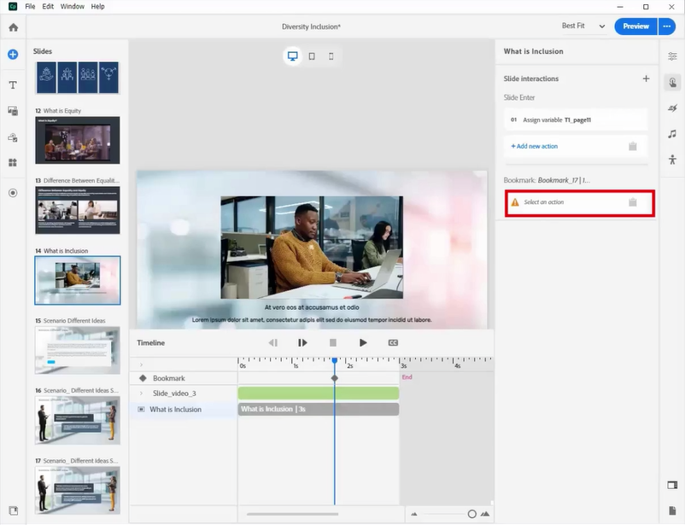Click Add new action link
This screenshot has height=525, width=685.
[x=535, y=146]
